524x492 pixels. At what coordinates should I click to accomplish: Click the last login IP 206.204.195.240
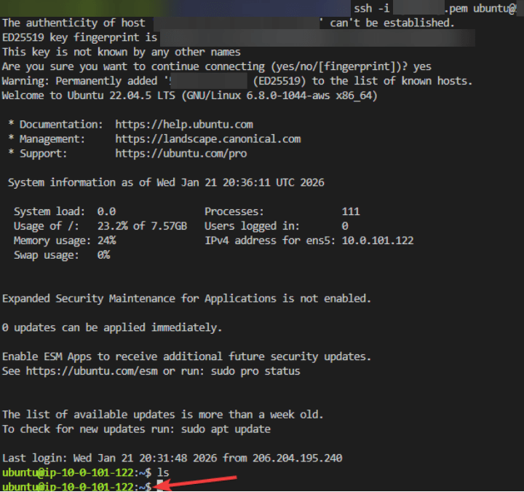click(x=295, y=458)
